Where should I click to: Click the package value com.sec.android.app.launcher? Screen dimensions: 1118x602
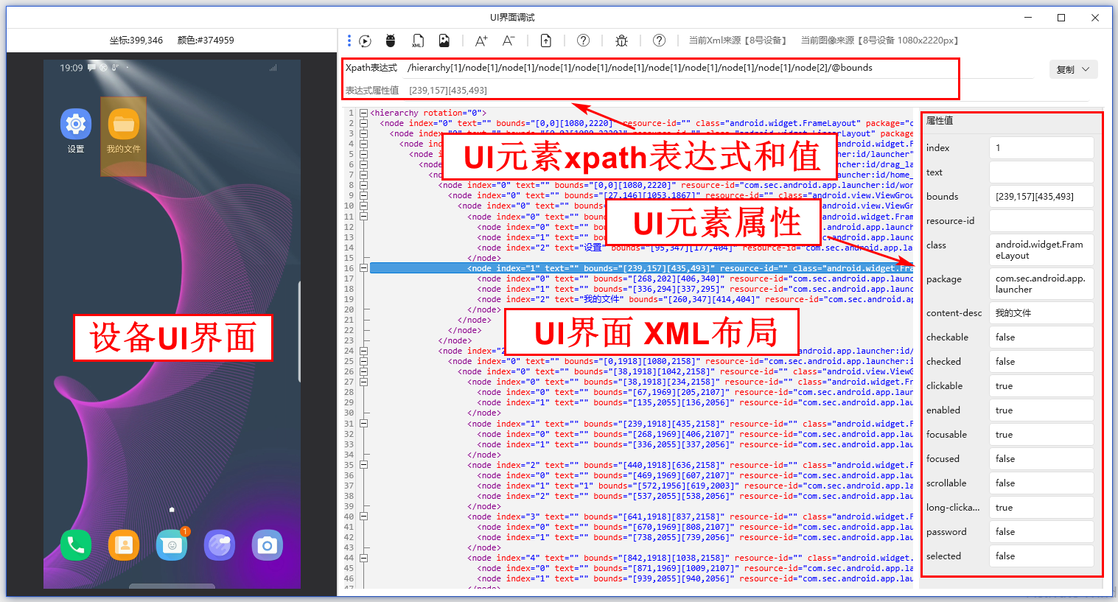click(x=1041, y=284)
